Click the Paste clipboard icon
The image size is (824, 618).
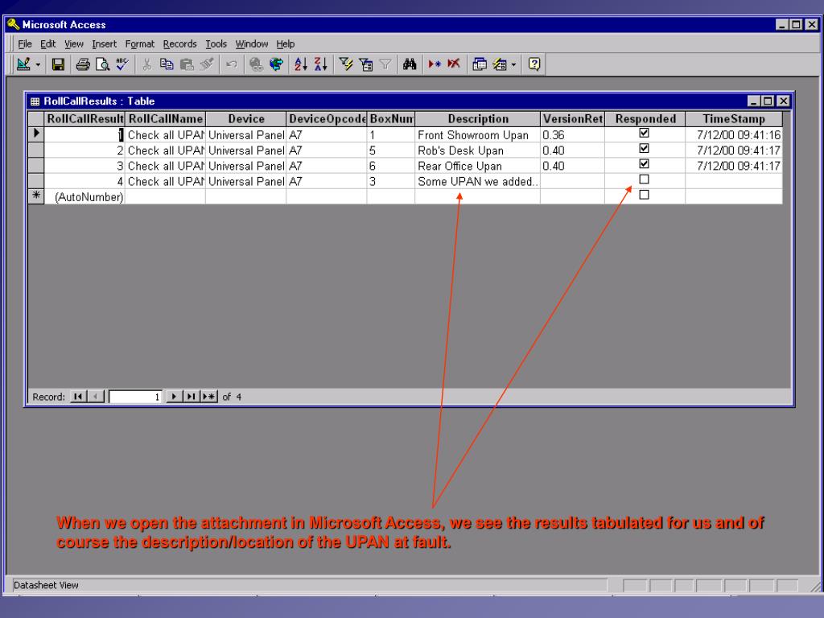pos(187,64)
